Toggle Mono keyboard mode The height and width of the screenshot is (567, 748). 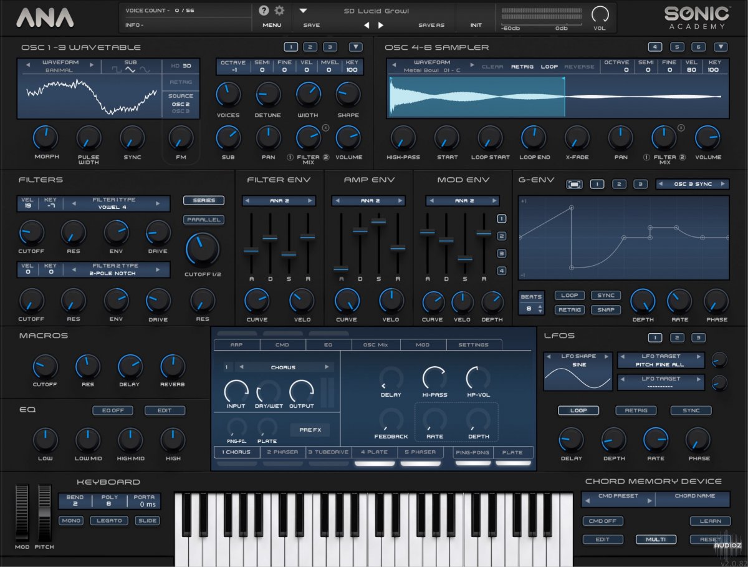pos(70,520)
